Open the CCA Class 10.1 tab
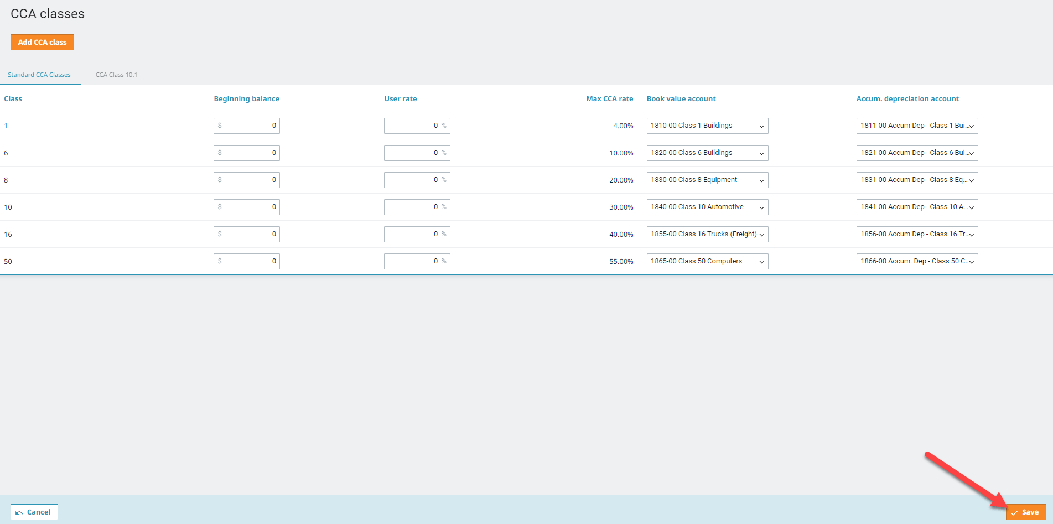Image resolution: width=1053 pixels, height=524 pixels. point(116,75)
